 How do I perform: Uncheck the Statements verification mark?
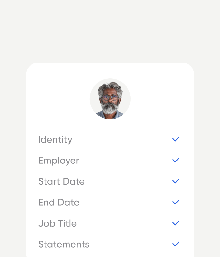click(175, 244)
